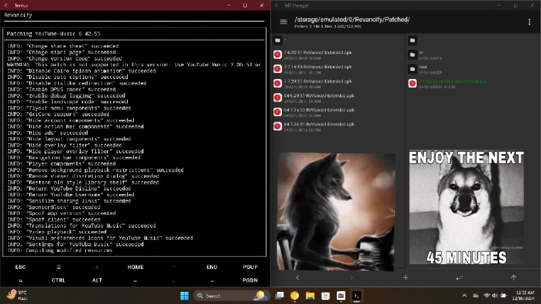Viewport: 541px width, 304px height.
Task: Open File Explorer from the taskbar
Action: tap(310, 296)
